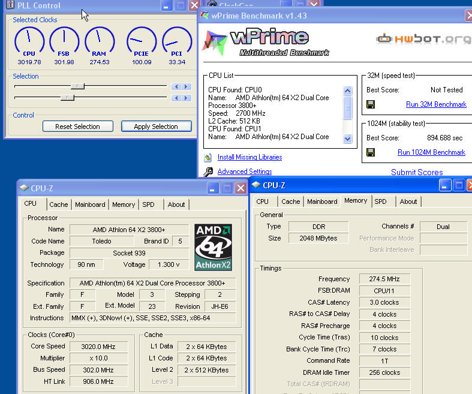
Task: Open Run 32M Benchmark link
Action: pyautogui.click(x=436, y=104)
